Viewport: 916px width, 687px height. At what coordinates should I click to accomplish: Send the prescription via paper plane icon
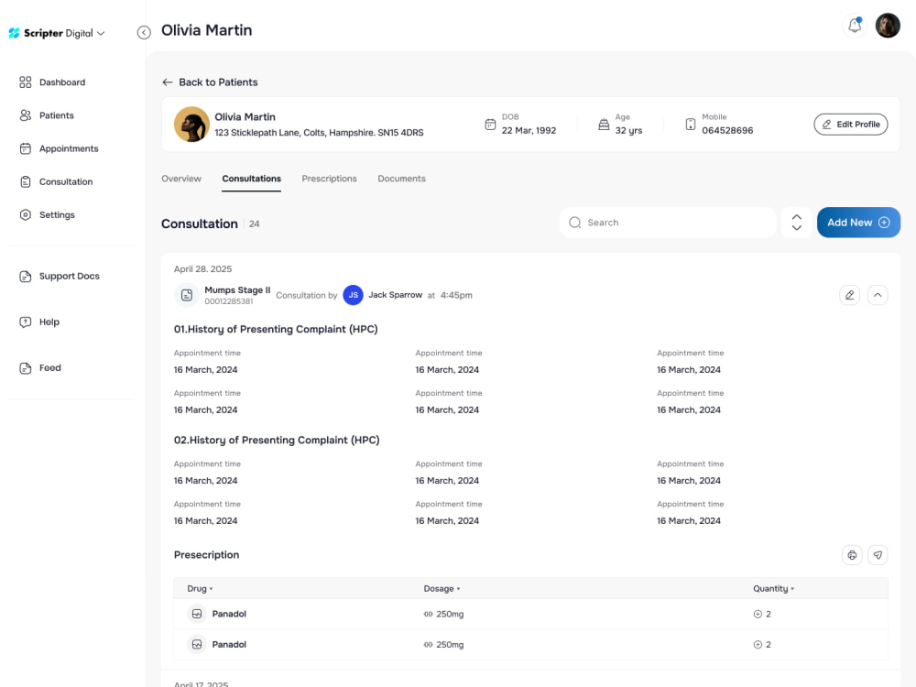click(x=878, y=555)
